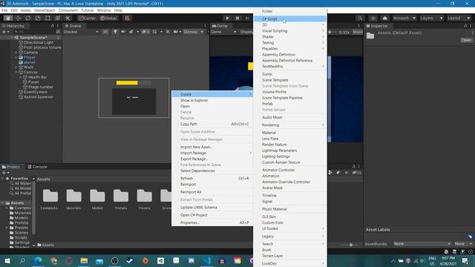Open the Window menu

coord(104,10)
